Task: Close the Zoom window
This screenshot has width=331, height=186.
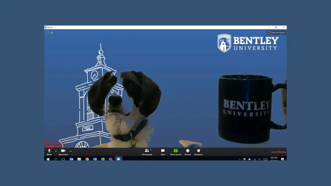Action: pos(283,27)
